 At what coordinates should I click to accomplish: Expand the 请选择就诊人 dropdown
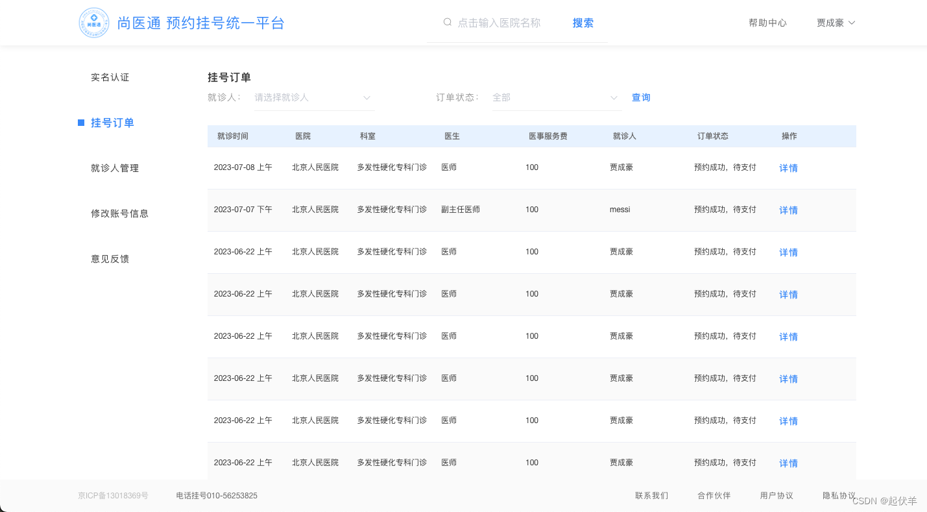click(x=315, y=97)
